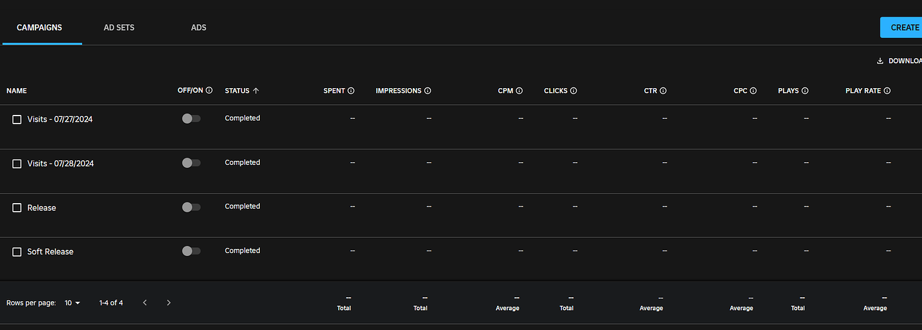Click the download icon beside DOWNLOAD
The width and height of the screenshot is (922, 330).
[880, 61]
